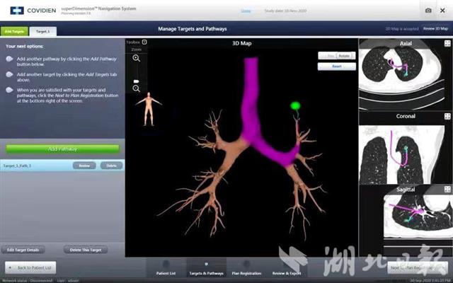Select the Target_1 tab

(42, 32)
